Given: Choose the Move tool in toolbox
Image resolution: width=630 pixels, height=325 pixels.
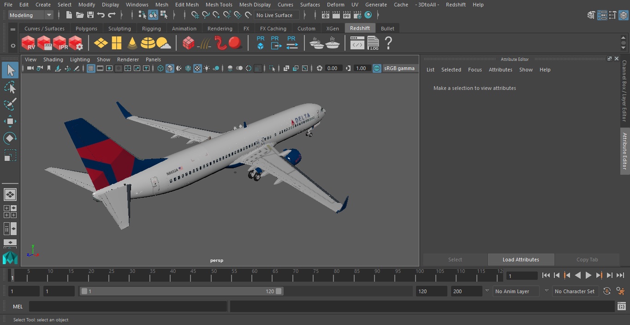Looking at the screenshot, I should coord(10,121).
